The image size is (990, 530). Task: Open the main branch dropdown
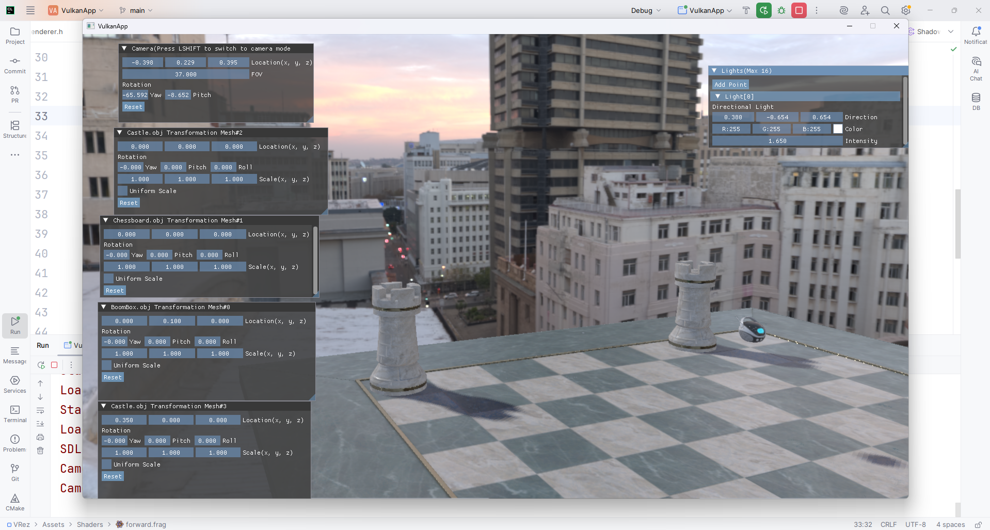point(136,10)
